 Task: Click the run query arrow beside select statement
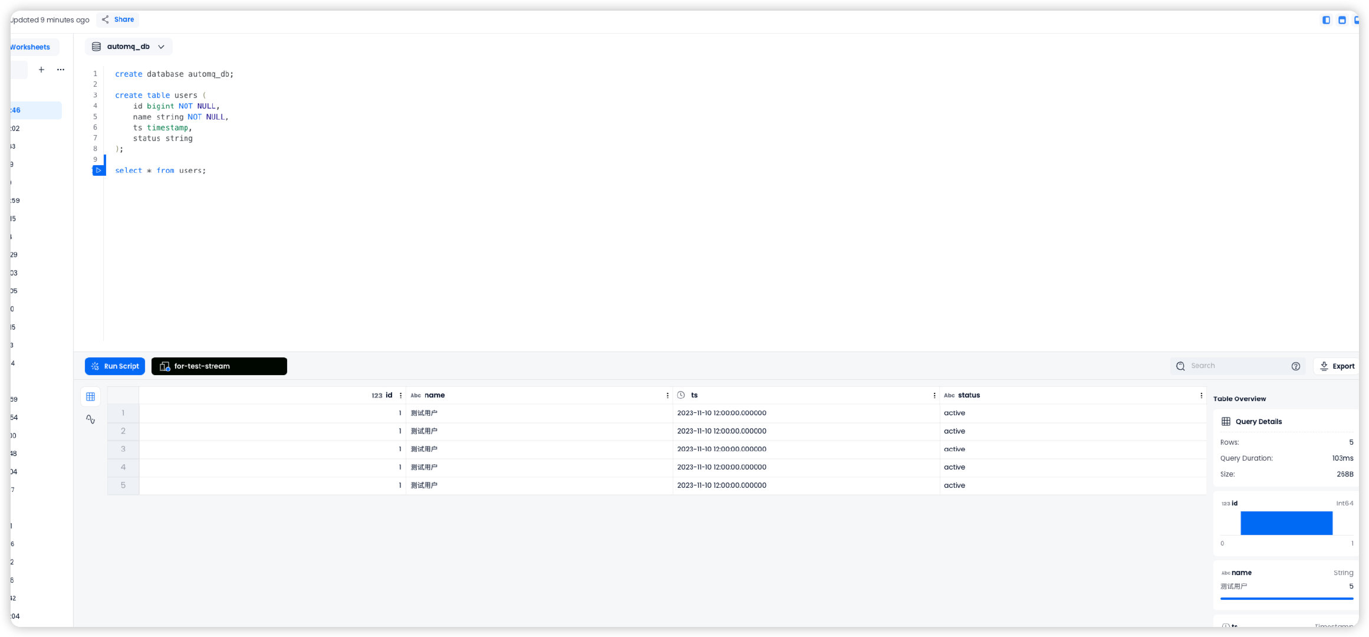[x=98, y=170]
